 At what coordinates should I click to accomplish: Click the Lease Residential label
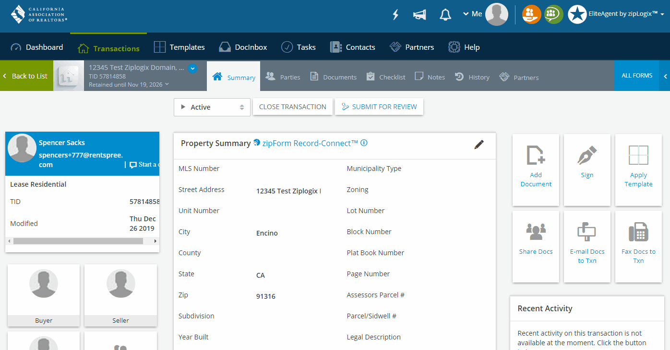38,184
